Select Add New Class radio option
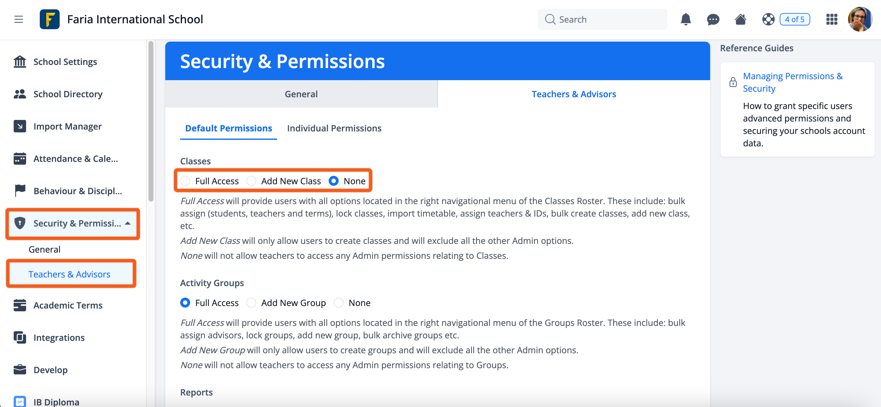Screen dimensions: 881x407 [251, 181]
